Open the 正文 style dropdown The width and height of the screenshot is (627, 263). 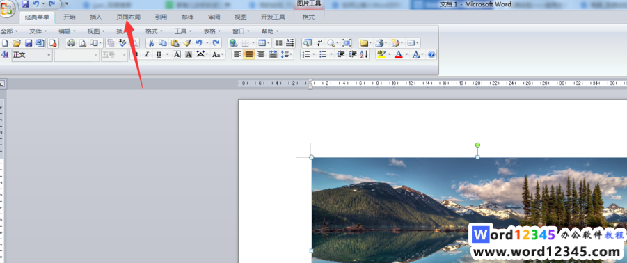pyautogui.click(x=49, y=55)
